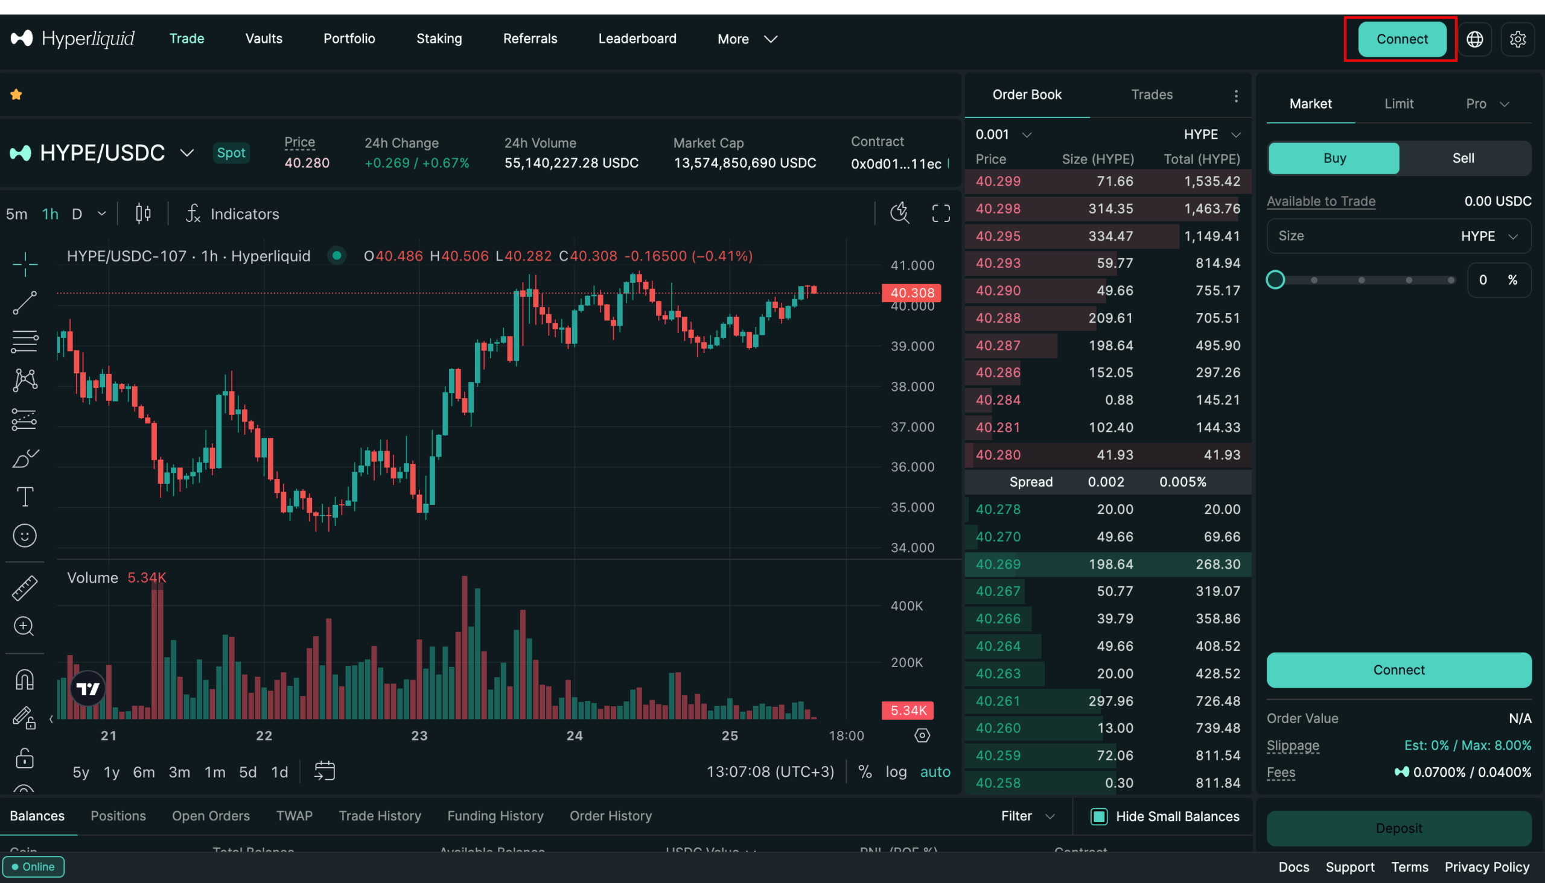Uncheck Hide Small Balances checkbox
This screenshot has height=883, width=1545.
point(1098,816)
